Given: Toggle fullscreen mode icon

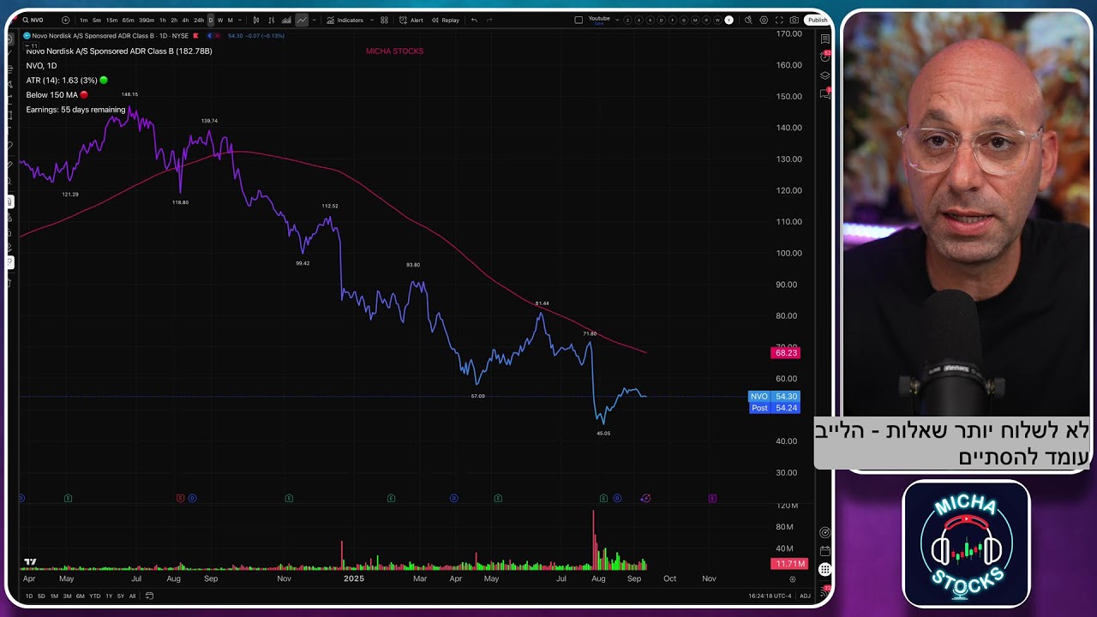Looking at the screenshot, I should tap(779, 20).
